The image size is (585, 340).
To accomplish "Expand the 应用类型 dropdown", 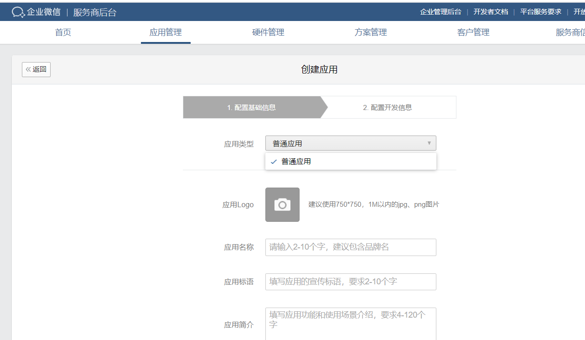I will 351,143.
